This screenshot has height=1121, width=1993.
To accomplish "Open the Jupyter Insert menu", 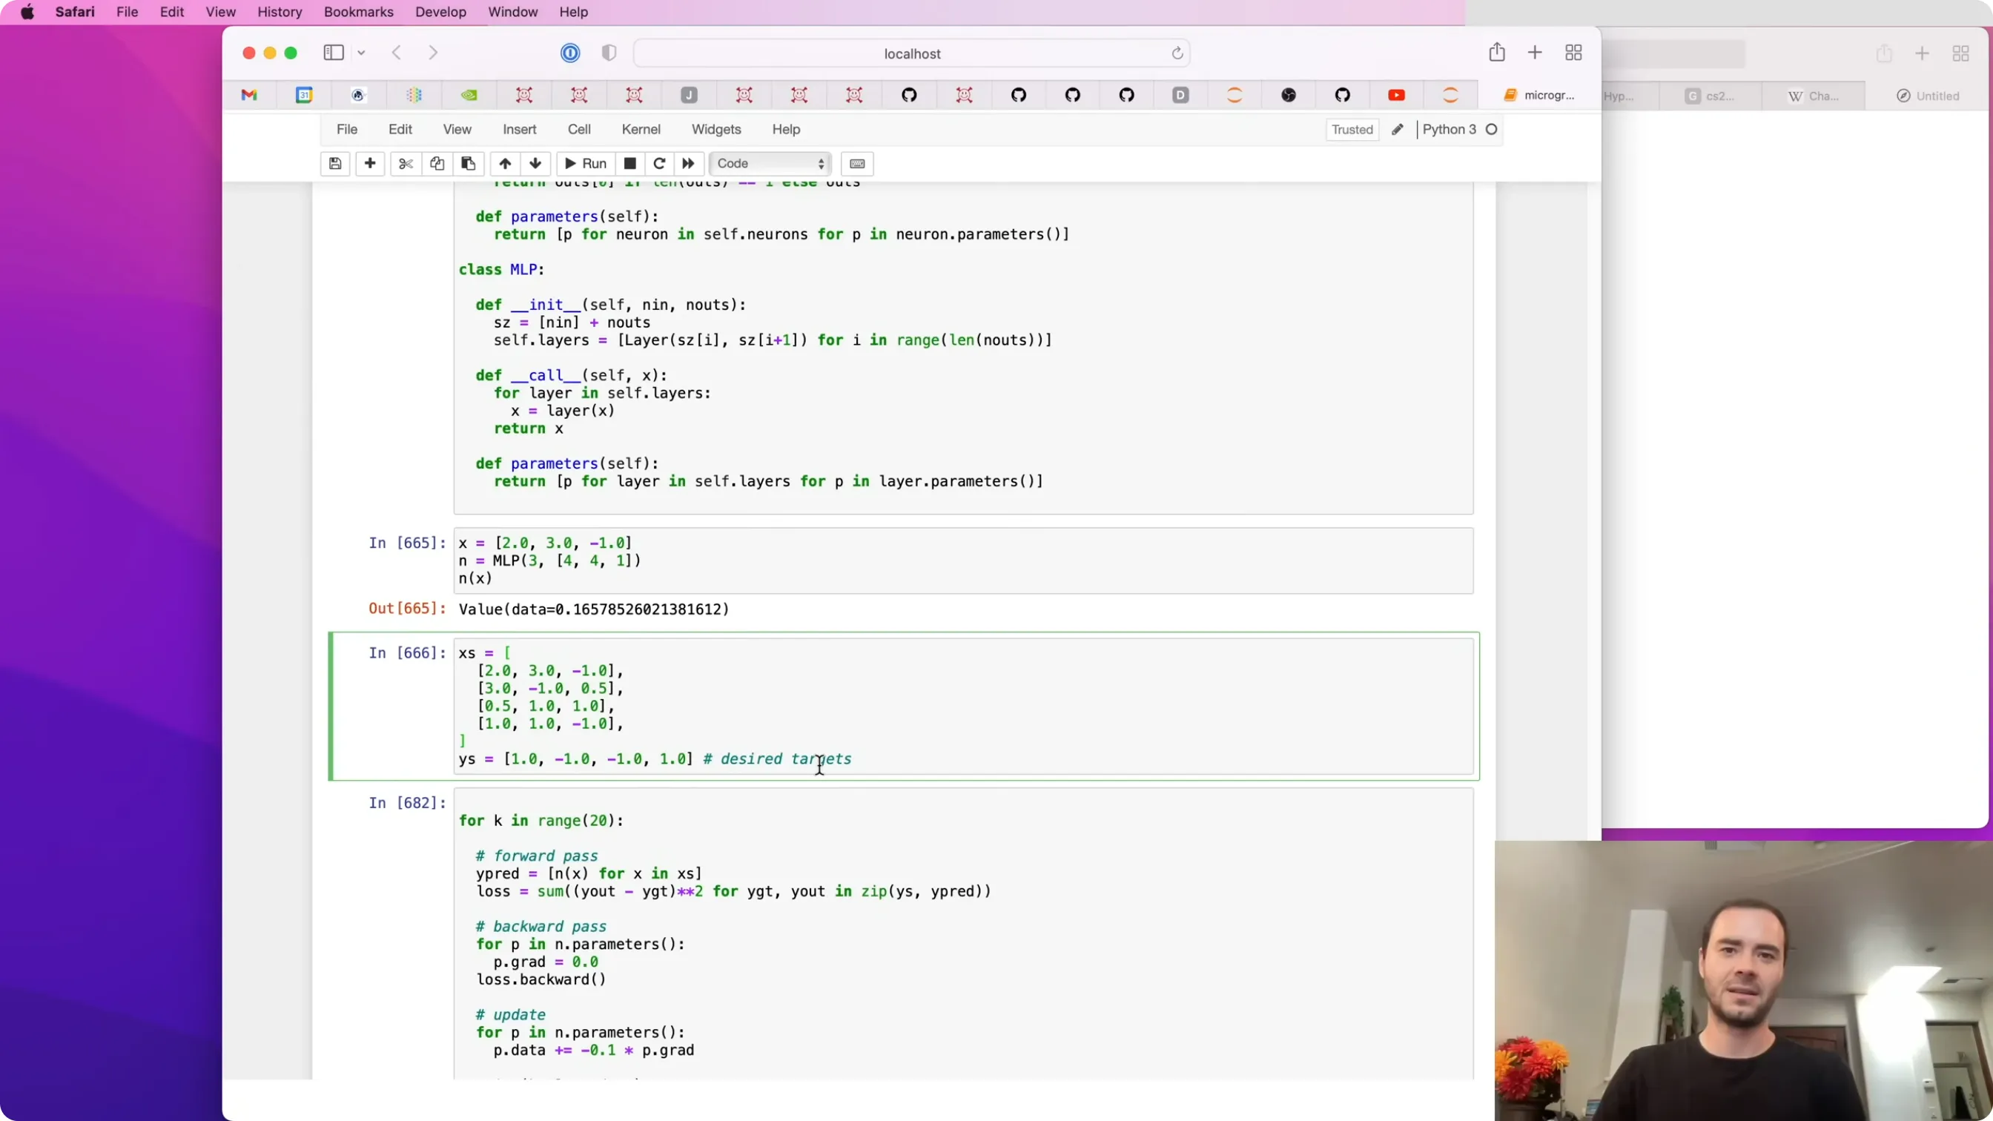I will [x=519, y=129].
